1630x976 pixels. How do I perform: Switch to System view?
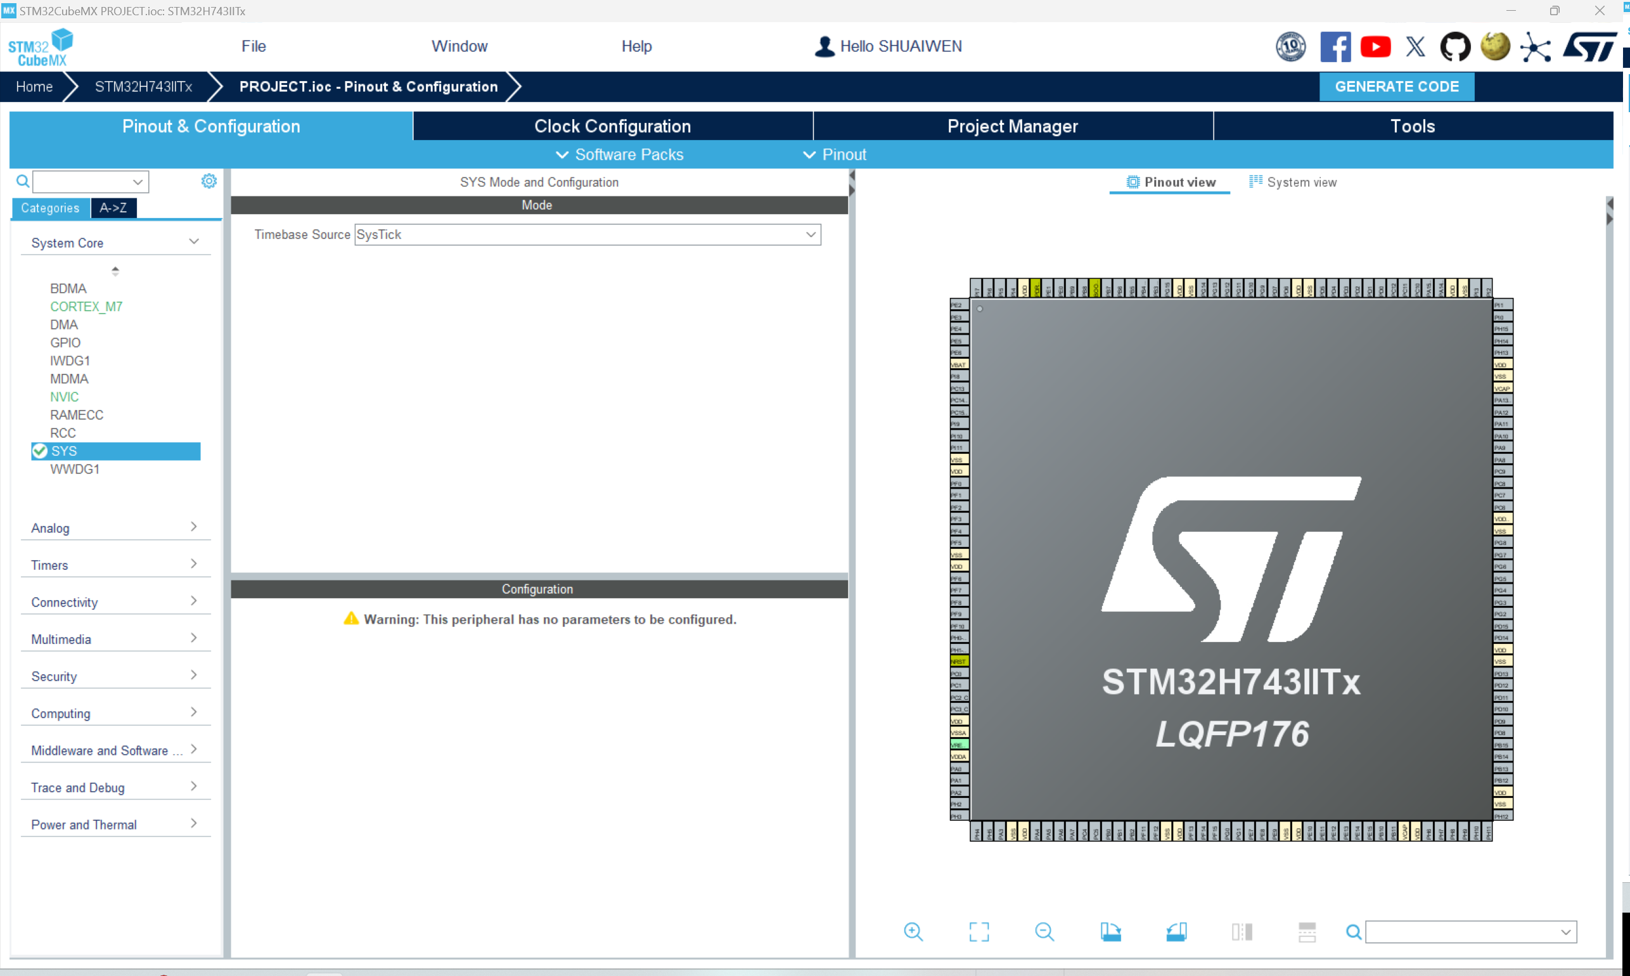click(x=1292, y=182)
